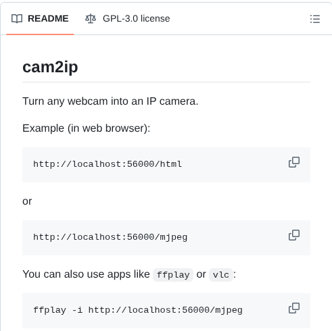332x331 pixels.
Task: Copy the localhost:56000/mjpeg URL
Action: [294, 235]
